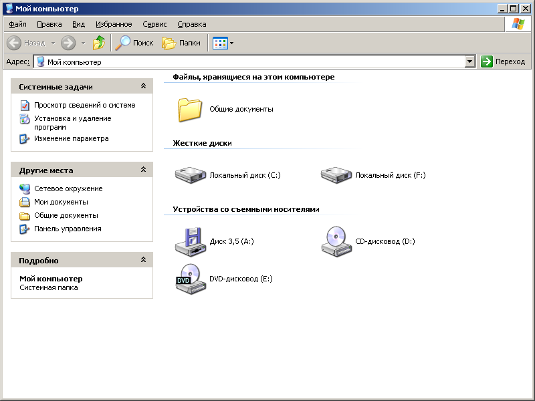Screen dimensions: 535x401
Task: Minimize the Мой компьютер window
Action: click(x=502, y=9)
